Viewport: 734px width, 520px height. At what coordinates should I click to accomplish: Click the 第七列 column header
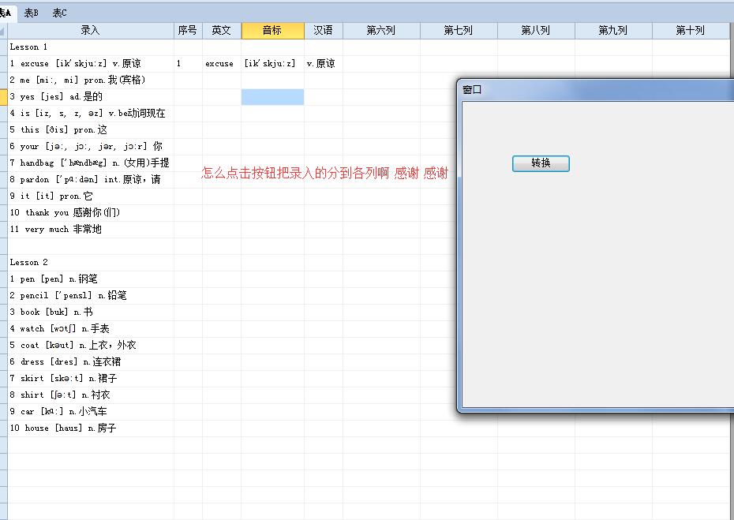click(x=459, y=30)
